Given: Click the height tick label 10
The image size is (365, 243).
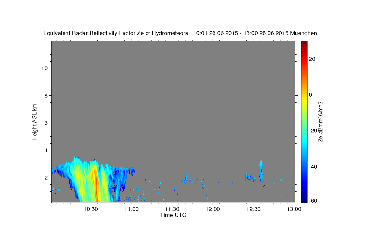Looking at the screenshot, I should [x=44, y=68].
